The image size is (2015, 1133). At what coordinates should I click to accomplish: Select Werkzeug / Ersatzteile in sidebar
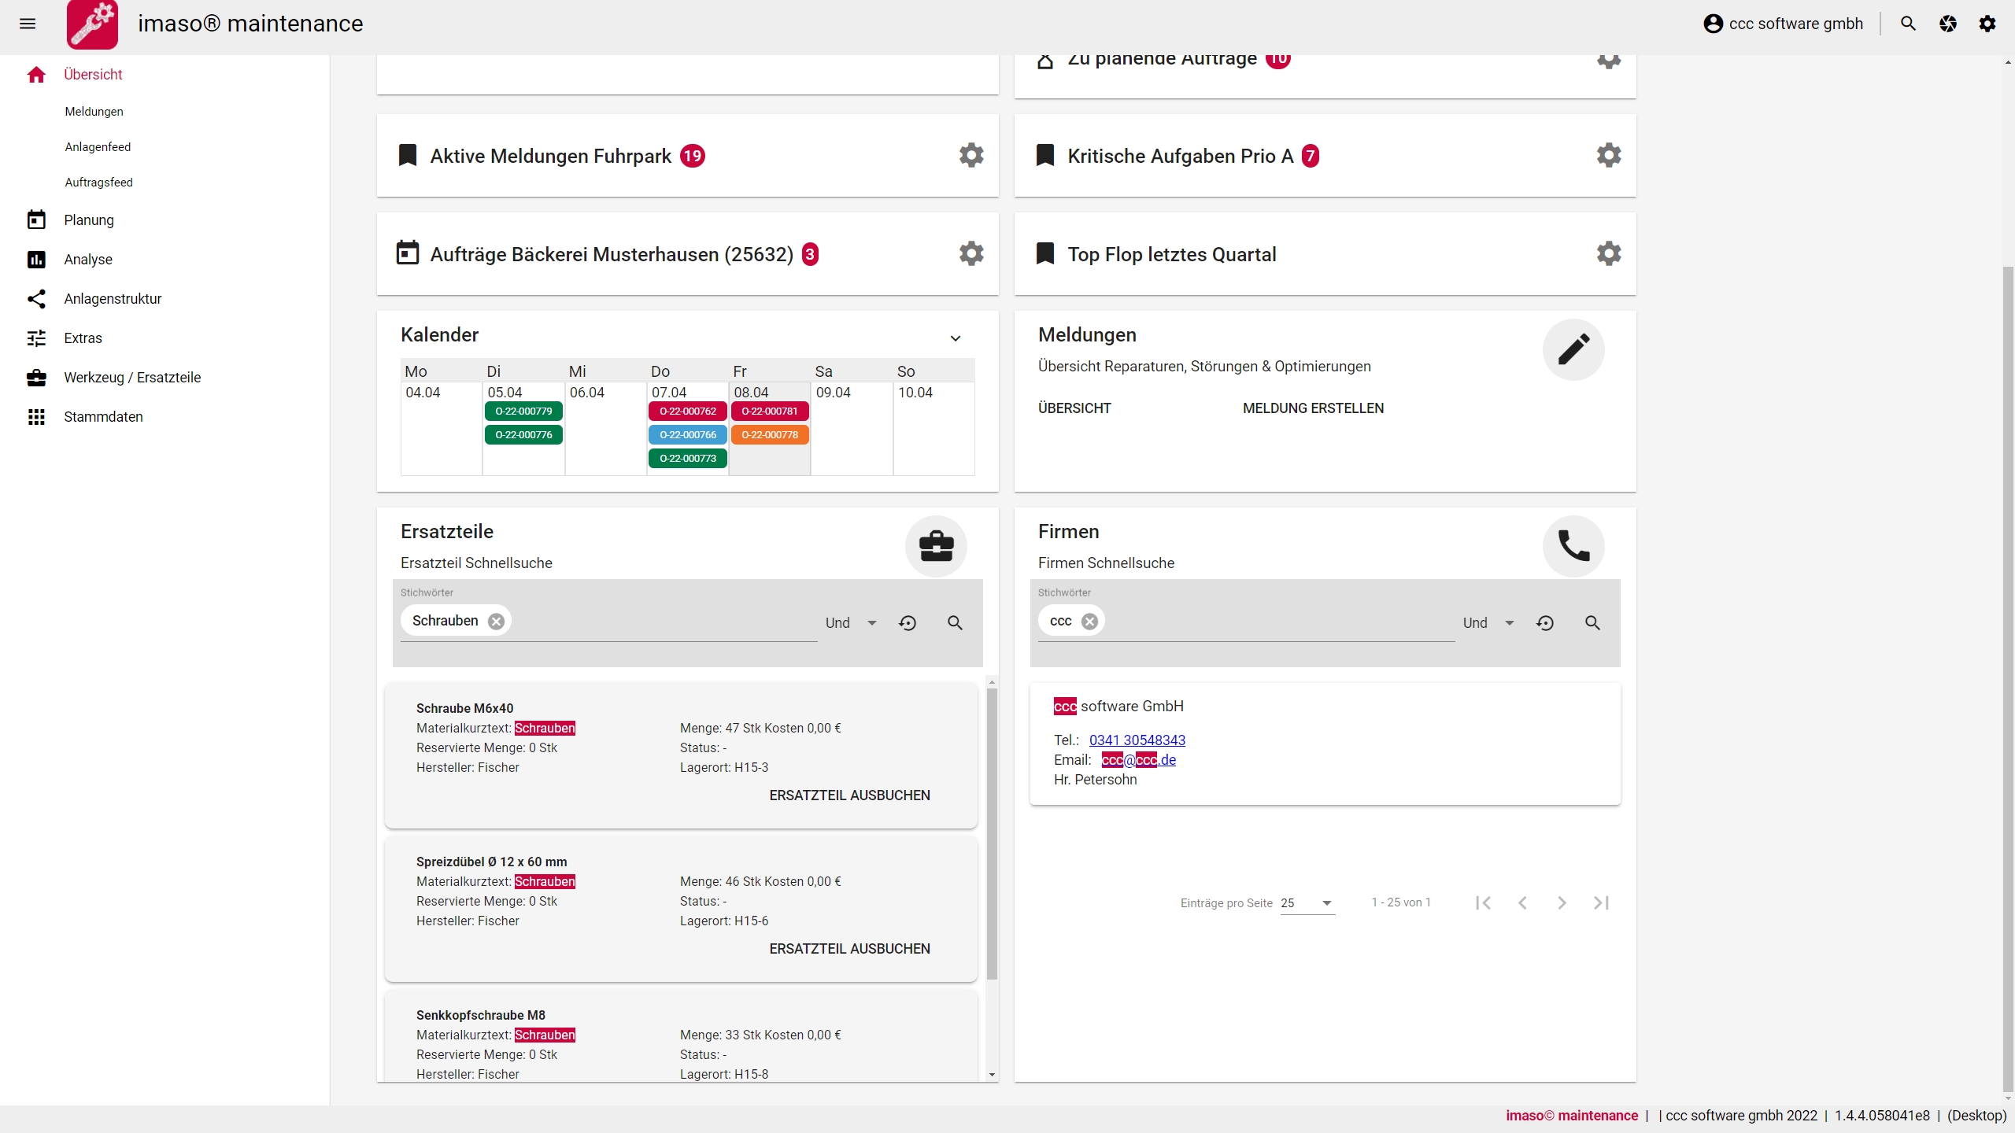coord(132,378)
